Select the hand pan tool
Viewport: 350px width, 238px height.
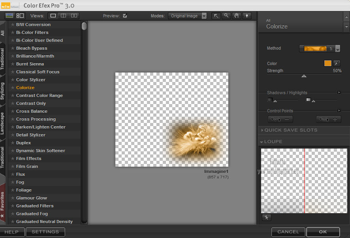pyautogui.click(x=236, y=16)
